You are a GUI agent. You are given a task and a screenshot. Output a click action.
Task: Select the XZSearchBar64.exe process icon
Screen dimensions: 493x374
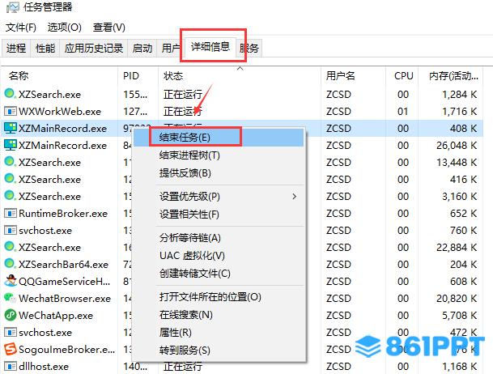pos(10,263)
